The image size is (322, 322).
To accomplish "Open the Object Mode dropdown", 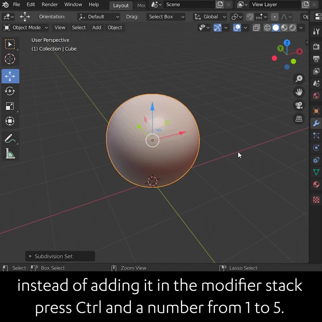I will [25, 27].
